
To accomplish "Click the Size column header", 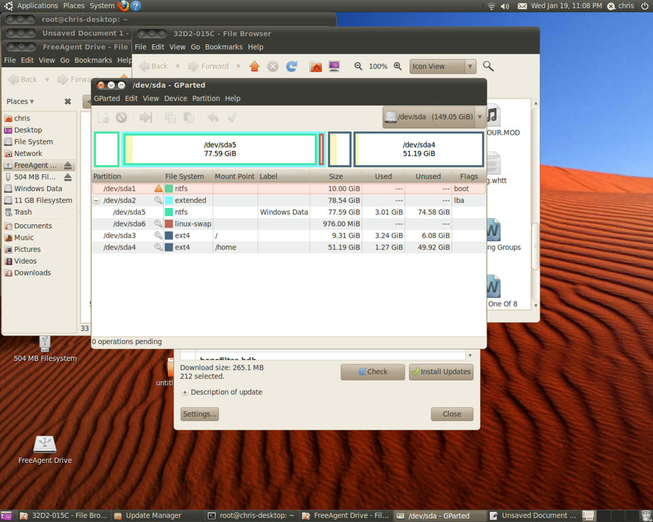I will pyautogui.click(x=335, y=177).
